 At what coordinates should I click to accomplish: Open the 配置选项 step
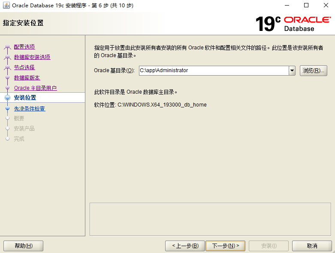[24, 47]
